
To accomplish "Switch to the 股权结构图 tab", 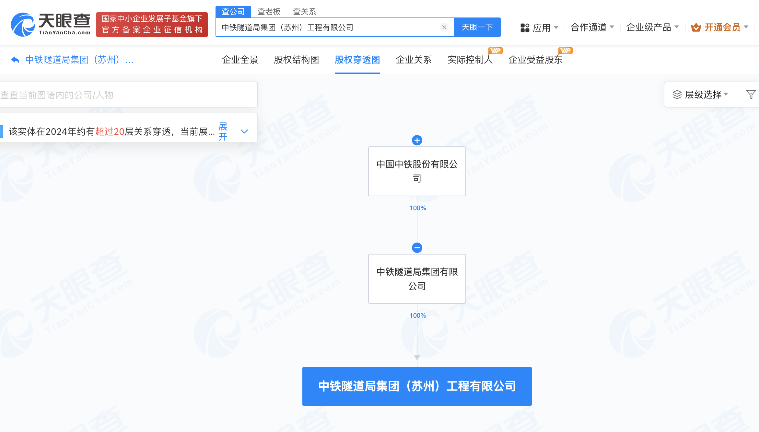I will point(296,60).
